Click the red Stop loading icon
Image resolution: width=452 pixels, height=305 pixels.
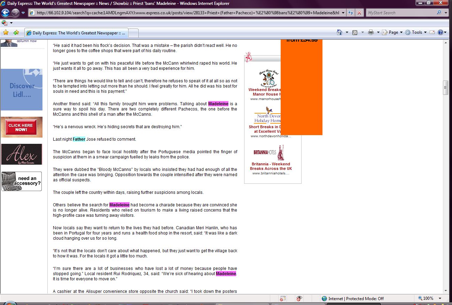[360, 13]
